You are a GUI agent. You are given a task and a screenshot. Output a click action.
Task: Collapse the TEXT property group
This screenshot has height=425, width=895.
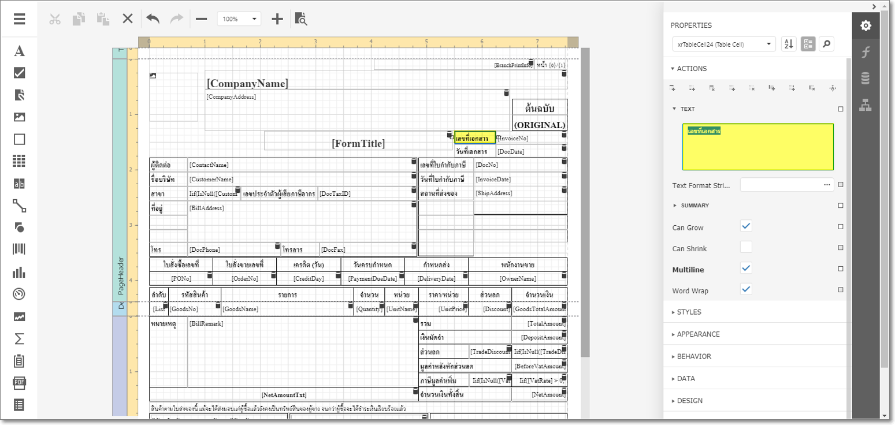point(684,109)
